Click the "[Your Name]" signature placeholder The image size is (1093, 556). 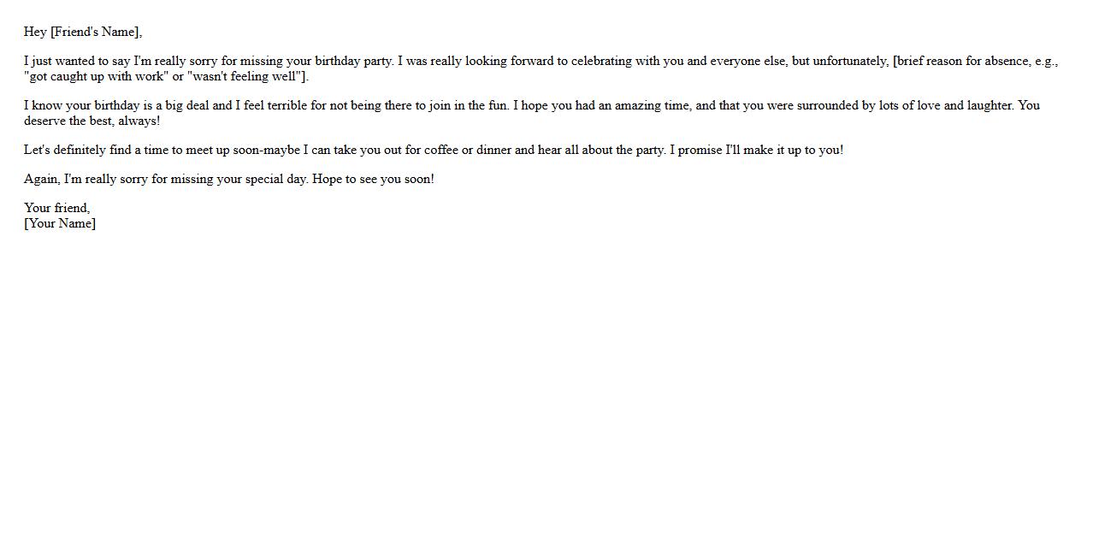(x=60, y=224)
